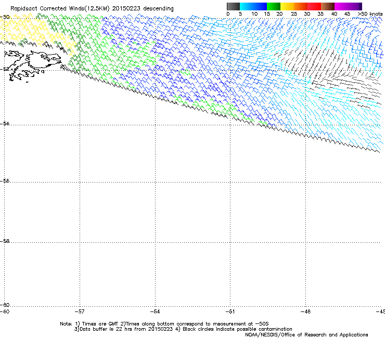The image size is (385, 338).
Task: Click the longitude axis label '-54' at bottom
Action: tap(155, 311)
